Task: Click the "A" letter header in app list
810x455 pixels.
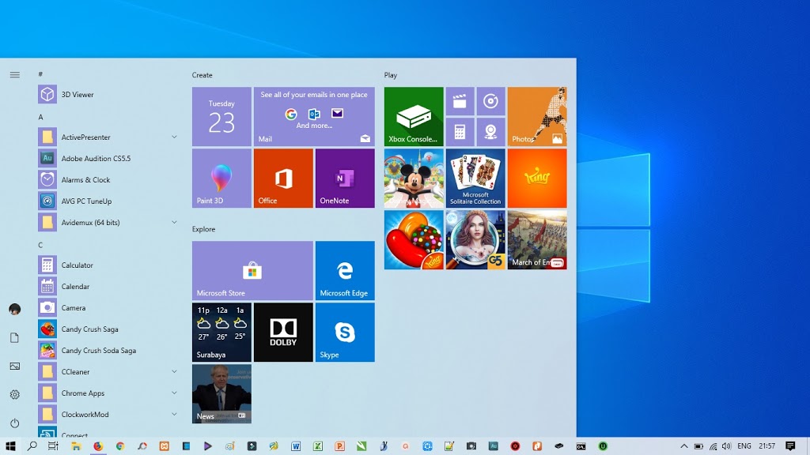Action: [x=40, y=117]
